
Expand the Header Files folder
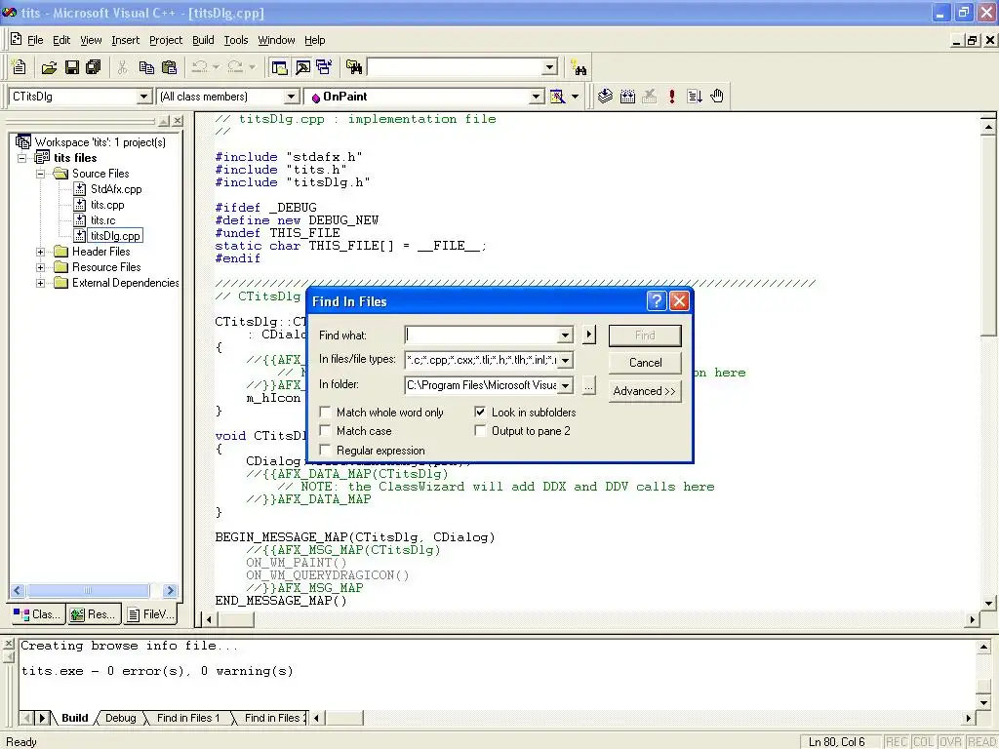pyautogui.click(x=40, y=252)
